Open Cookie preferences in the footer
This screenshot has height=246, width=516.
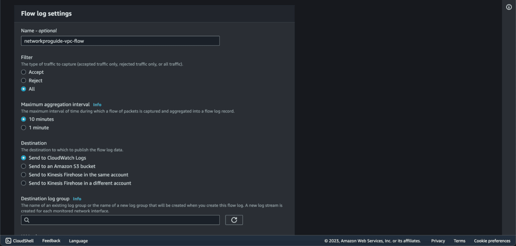492,241
